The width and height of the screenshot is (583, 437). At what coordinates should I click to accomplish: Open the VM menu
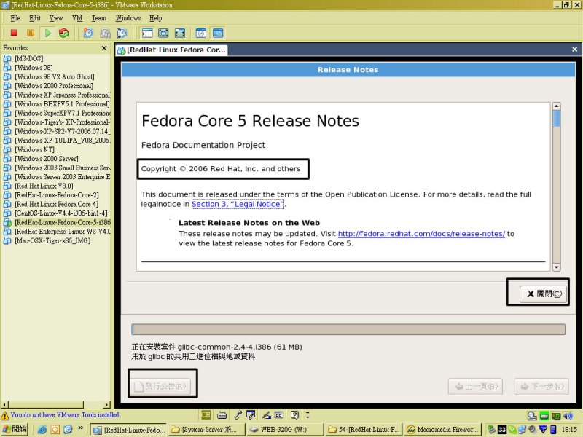(x=77, y=18)
